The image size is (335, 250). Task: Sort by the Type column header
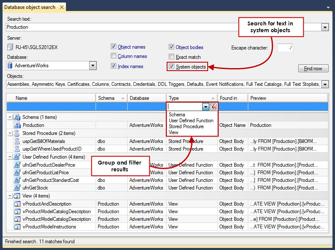pos(192,98)
